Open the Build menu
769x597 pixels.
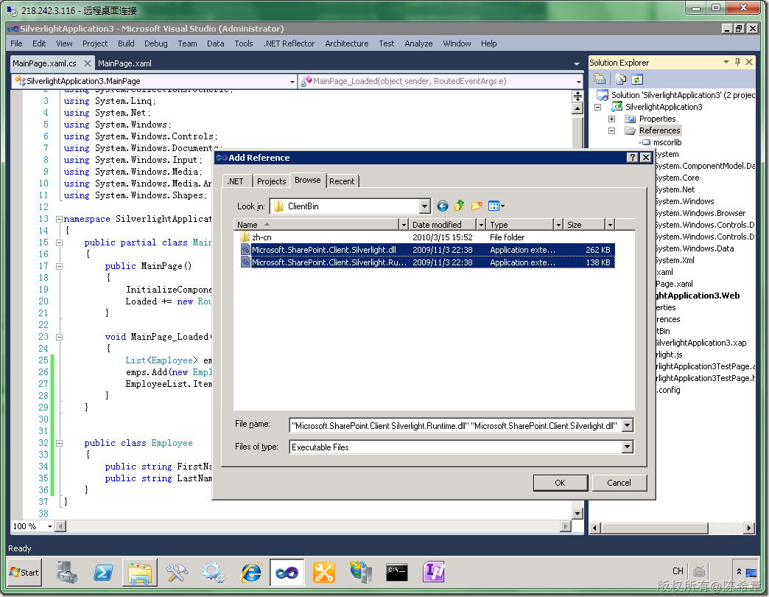tap(126, 43)
